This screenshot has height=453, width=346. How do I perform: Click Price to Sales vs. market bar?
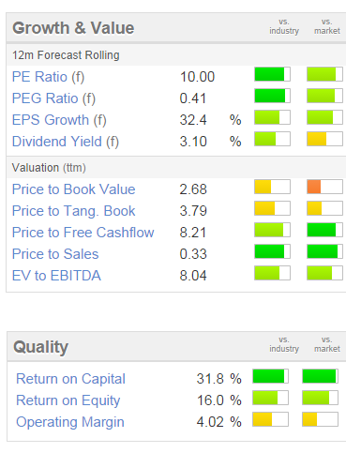click(x=324, y=251)
